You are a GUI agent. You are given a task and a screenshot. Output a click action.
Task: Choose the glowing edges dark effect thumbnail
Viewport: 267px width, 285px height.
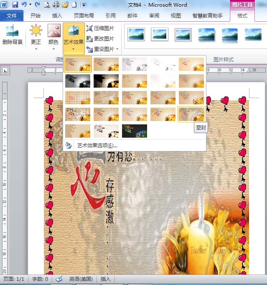pos(135,131)
